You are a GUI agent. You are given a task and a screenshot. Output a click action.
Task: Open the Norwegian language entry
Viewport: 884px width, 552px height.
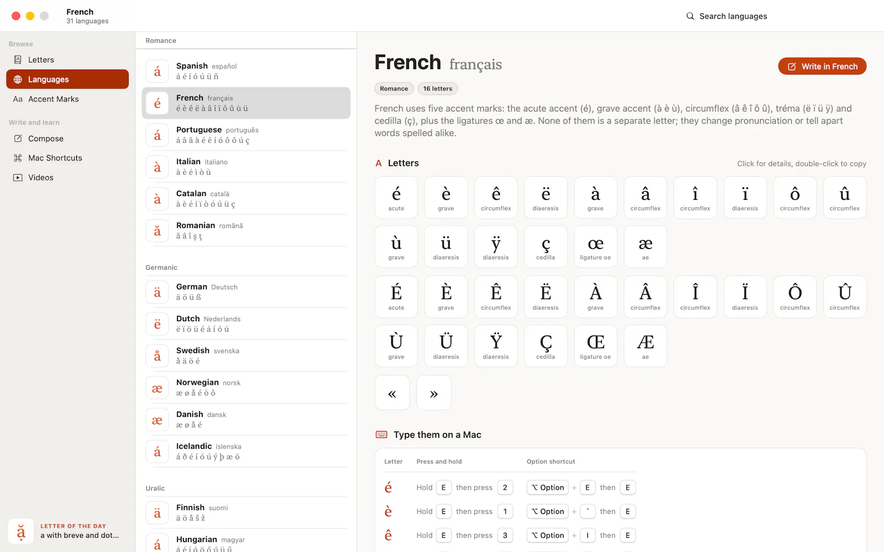246,388
